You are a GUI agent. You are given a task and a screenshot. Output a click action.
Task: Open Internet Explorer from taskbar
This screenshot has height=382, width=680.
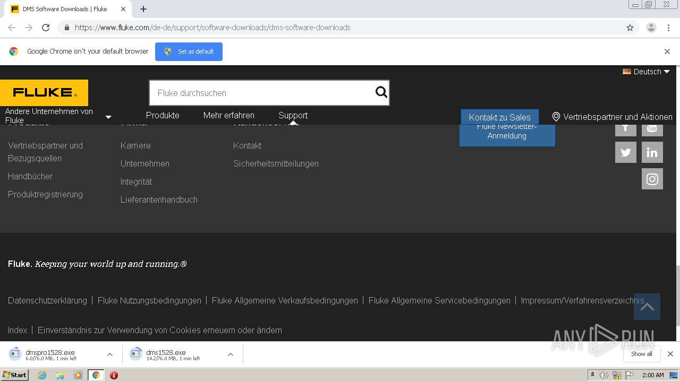tap(42, 375)
